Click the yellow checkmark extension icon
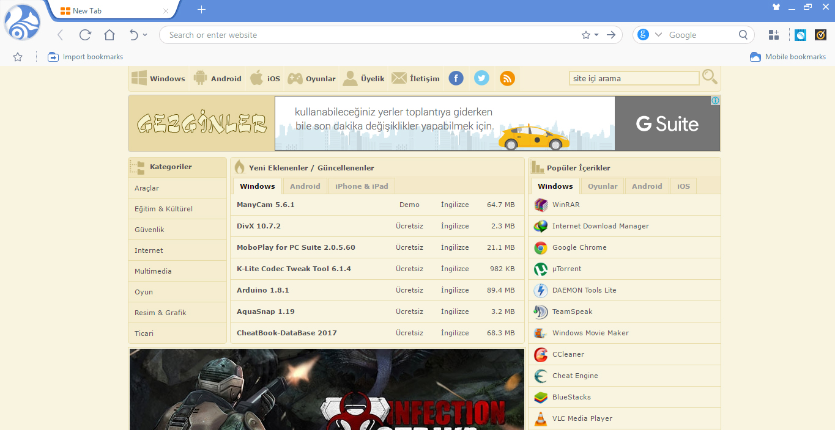The height and width of the screenshot is (430, 835). coord(820,35)
